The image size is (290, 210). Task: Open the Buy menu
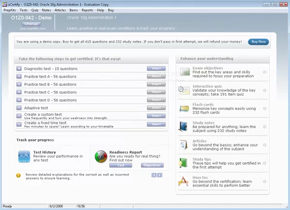click(x=111, y=10)
